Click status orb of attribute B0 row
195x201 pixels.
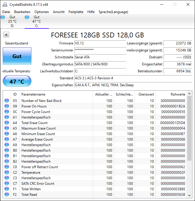[7, 150]
